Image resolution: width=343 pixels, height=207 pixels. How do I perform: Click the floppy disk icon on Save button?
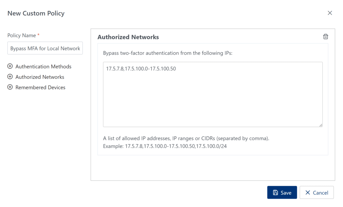pos(276,192)
